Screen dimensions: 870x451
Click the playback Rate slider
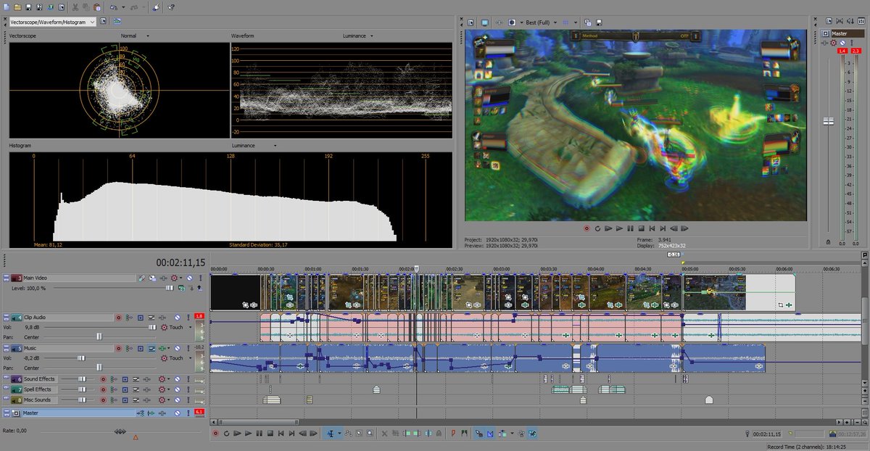click(120, 431)
